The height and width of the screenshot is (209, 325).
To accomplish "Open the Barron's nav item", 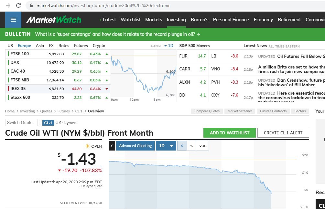I will 200,20.
